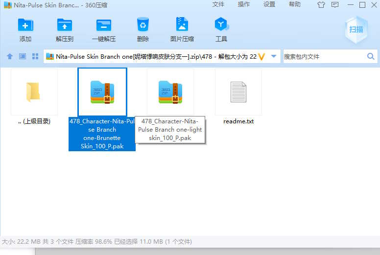Open the File (文件) menu

point(218,4)
